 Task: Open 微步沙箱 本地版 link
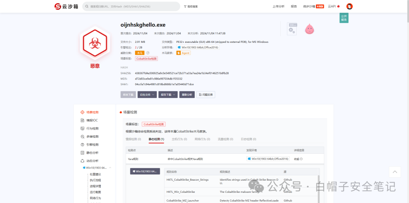click(313, 6)
